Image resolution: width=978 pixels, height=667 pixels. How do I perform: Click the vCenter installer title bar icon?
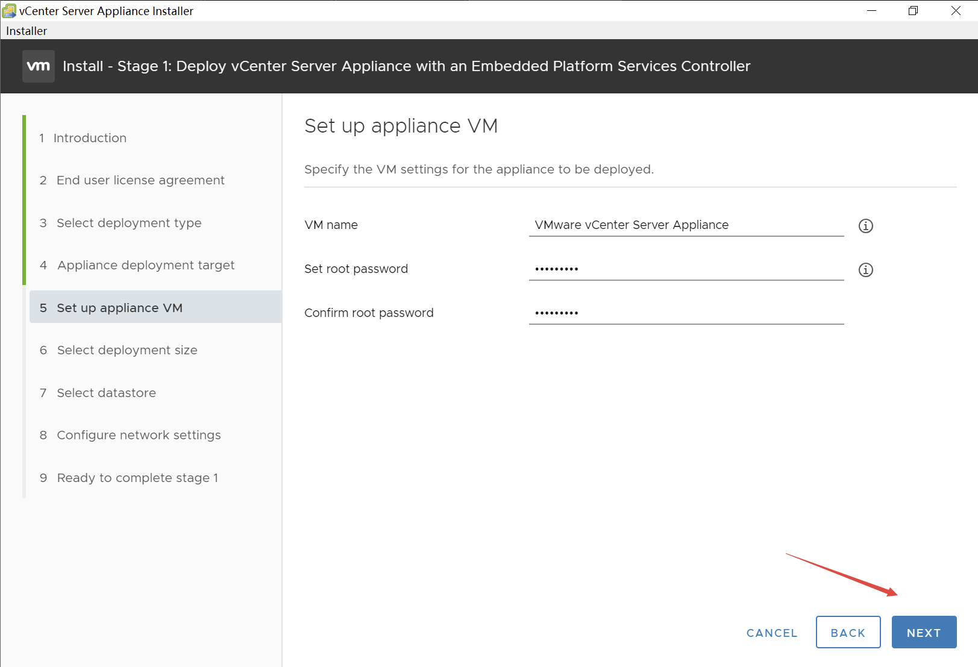[9, 11]
